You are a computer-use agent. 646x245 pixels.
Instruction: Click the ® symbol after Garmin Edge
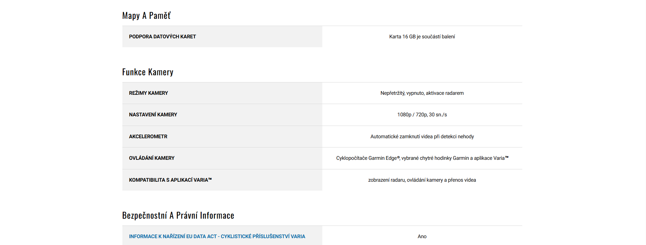(x=398, y=157)
